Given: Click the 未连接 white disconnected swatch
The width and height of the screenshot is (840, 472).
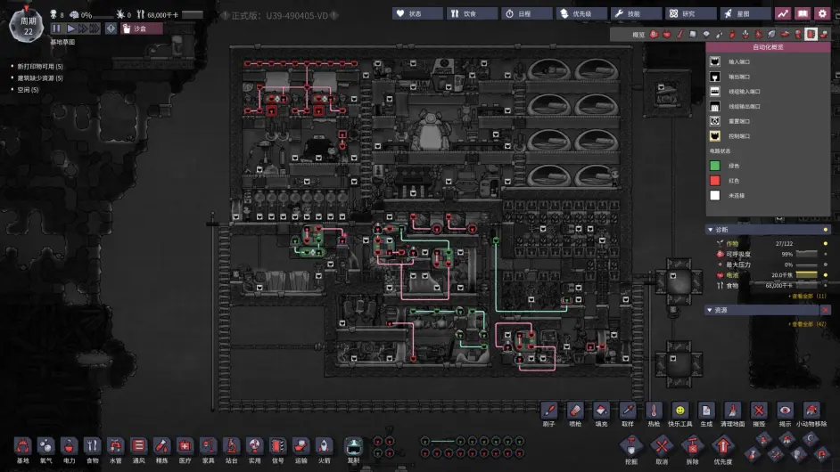Looking at the screenshot, I should 714,195.
